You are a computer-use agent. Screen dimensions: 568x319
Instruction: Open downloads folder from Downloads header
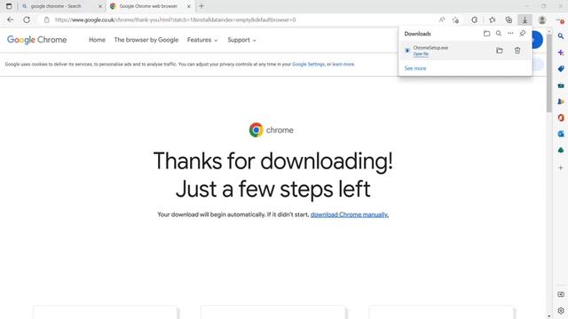486,34
